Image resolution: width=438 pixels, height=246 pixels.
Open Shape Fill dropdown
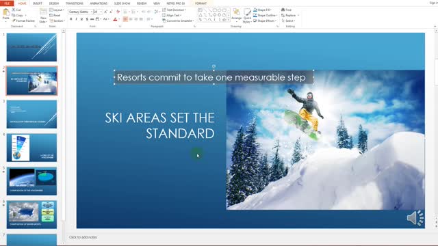263,10
